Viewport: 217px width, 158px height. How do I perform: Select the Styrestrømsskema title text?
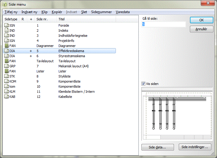(72, 56)
